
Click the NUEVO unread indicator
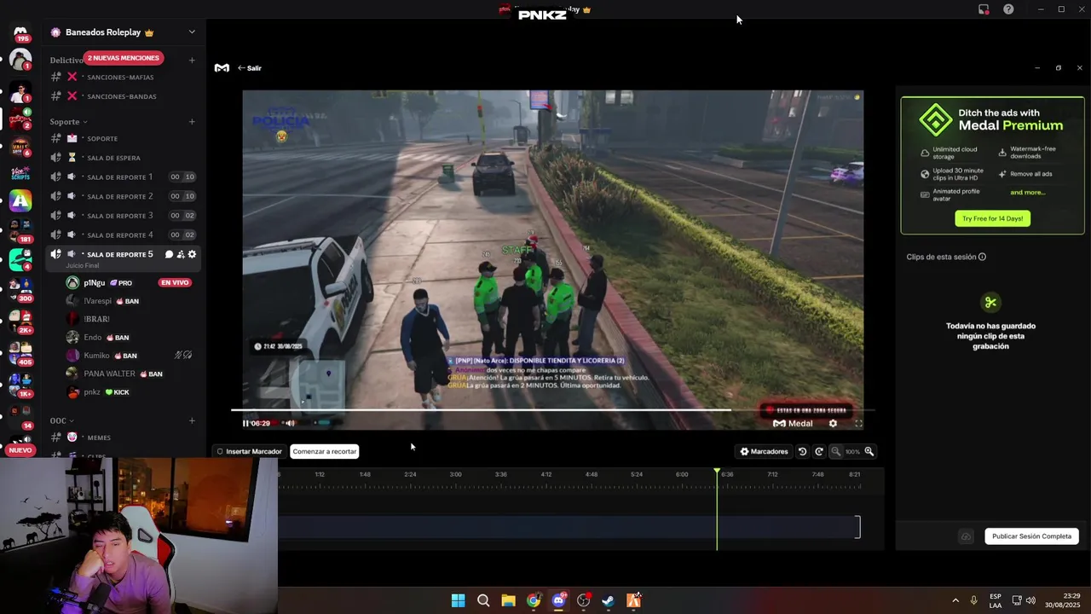tap(20, 450)
